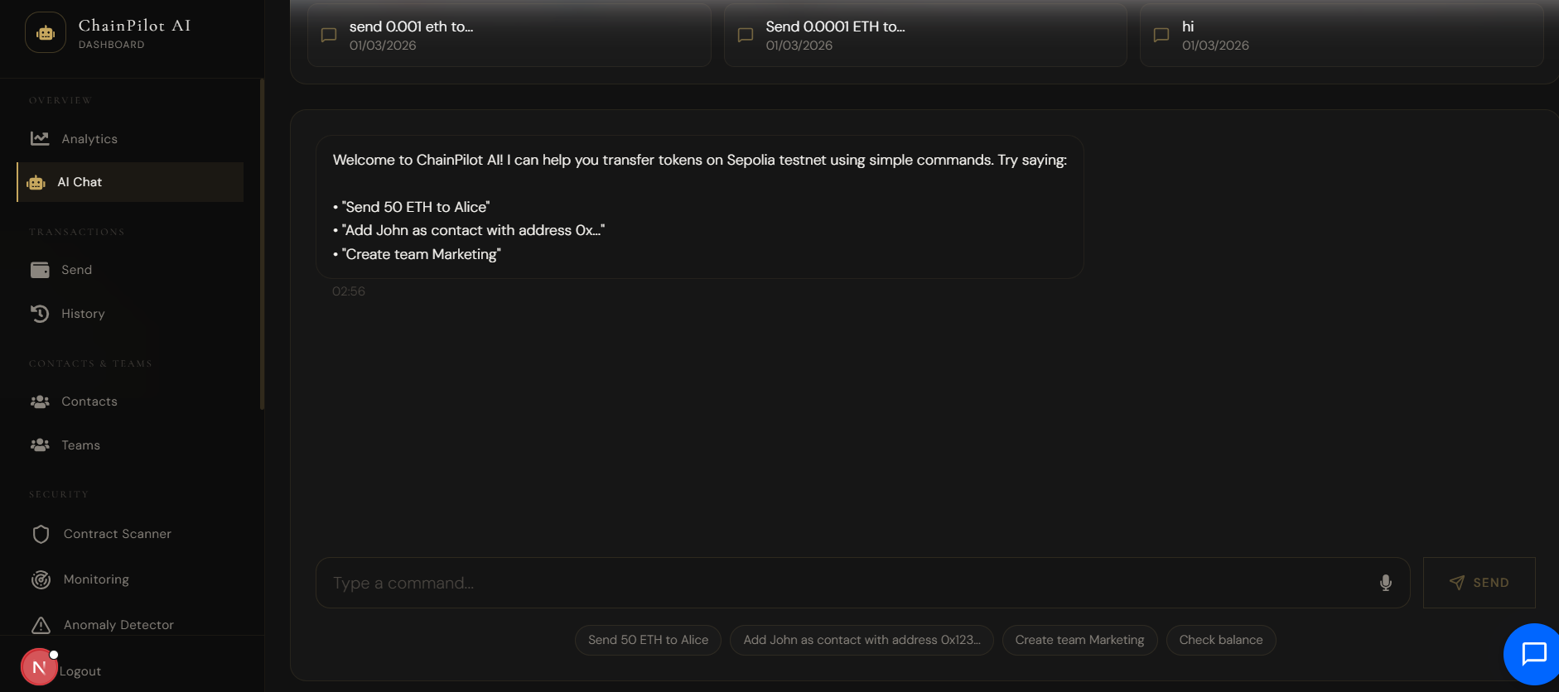Image resolution: width=1559 pixels, height=692 pixels.
Task: Click the microphone voice input icon
Action: coord(1385,583)
